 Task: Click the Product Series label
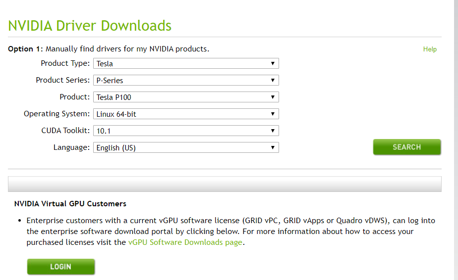pos(62,80)
